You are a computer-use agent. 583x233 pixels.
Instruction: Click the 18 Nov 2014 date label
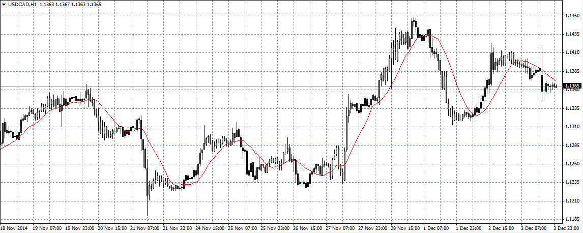pyautogui.click(x=14, y=228)
